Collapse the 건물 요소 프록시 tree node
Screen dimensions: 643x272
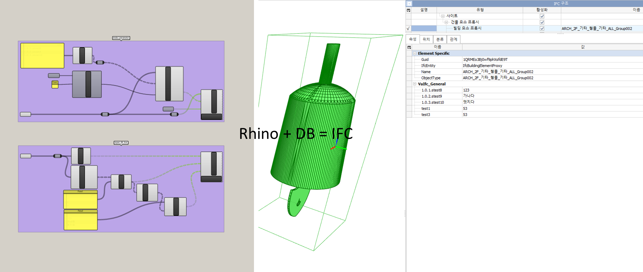[446, 22]
